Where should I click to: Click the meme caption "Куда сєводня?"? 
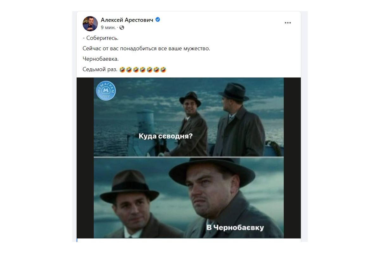click(x=166, y=136)
